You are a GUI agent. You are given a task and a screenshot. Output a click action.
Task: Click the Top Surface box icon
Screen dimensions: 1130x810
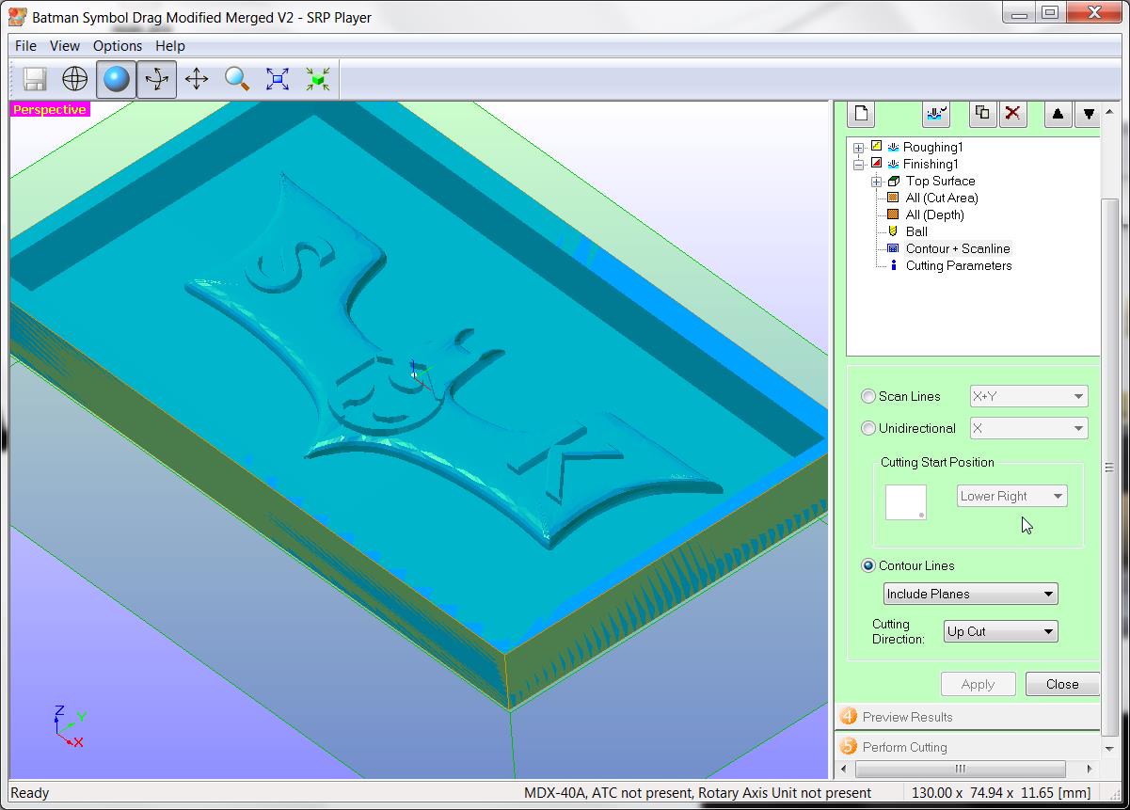894,181
